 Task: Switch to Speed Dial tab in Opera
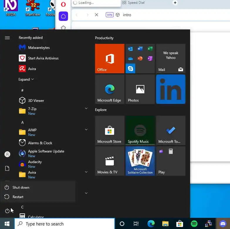pyautogui.click(x=133, y=3)
